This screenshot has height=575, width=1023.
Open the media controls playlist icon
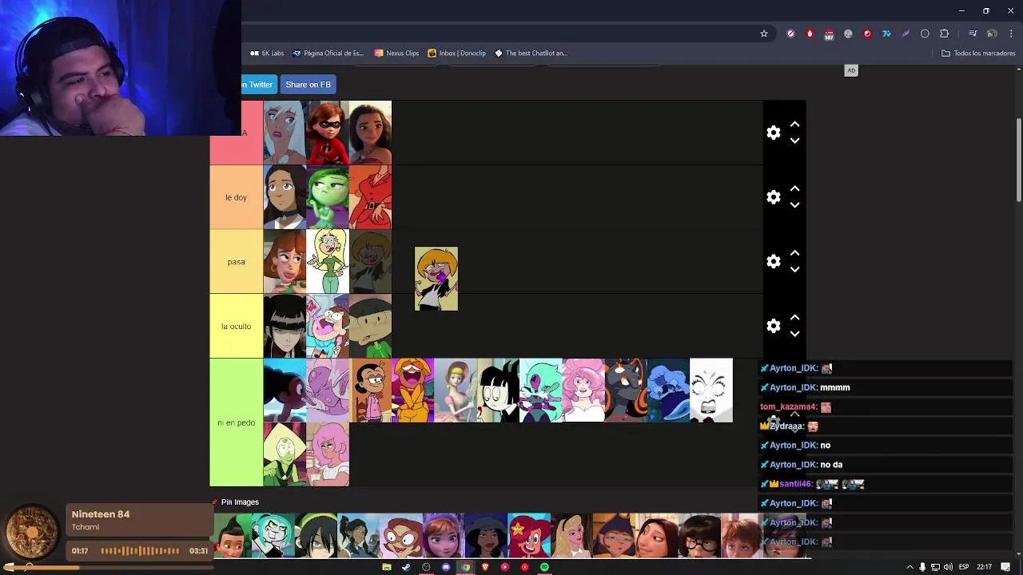[972, 34]
